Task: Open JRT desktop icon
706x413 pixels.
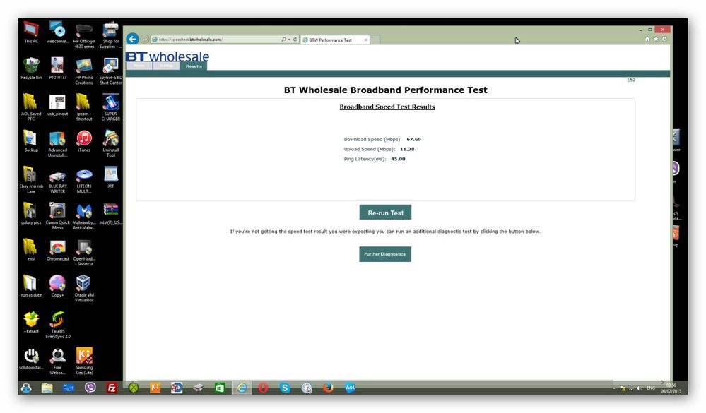Action: 111,176
